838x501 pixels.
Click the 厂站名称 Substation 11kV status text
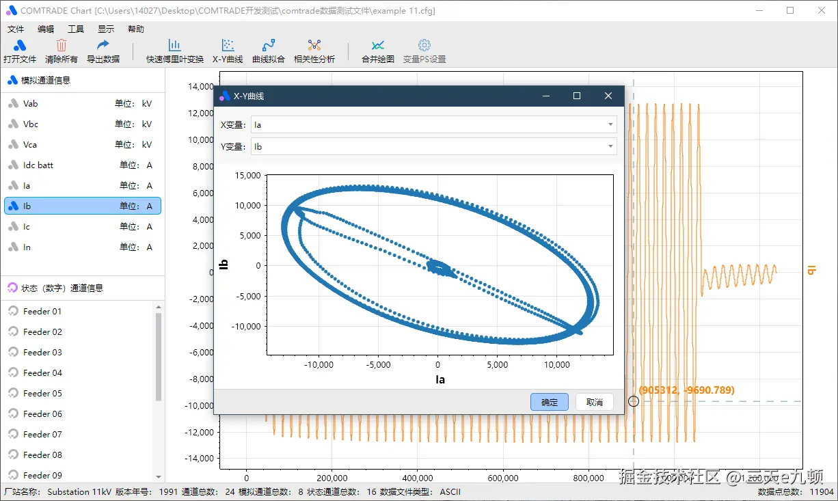coord(57,492)
